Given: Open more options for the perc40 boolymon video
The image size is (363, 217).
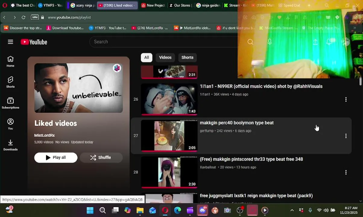Looking at the screenshot, I should coord(346,136).
